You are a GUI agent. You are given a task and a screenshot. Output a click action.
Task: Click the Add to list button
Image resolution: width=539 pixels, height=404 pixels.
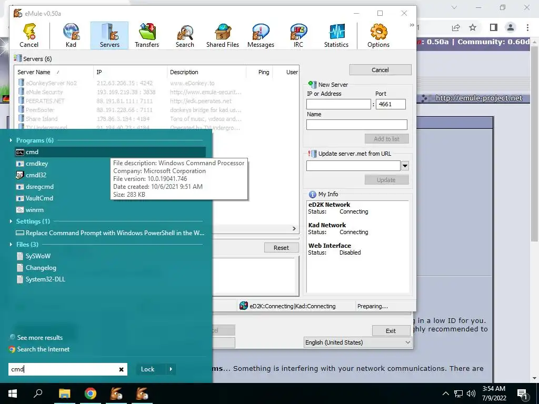click(x=387, y=139)
